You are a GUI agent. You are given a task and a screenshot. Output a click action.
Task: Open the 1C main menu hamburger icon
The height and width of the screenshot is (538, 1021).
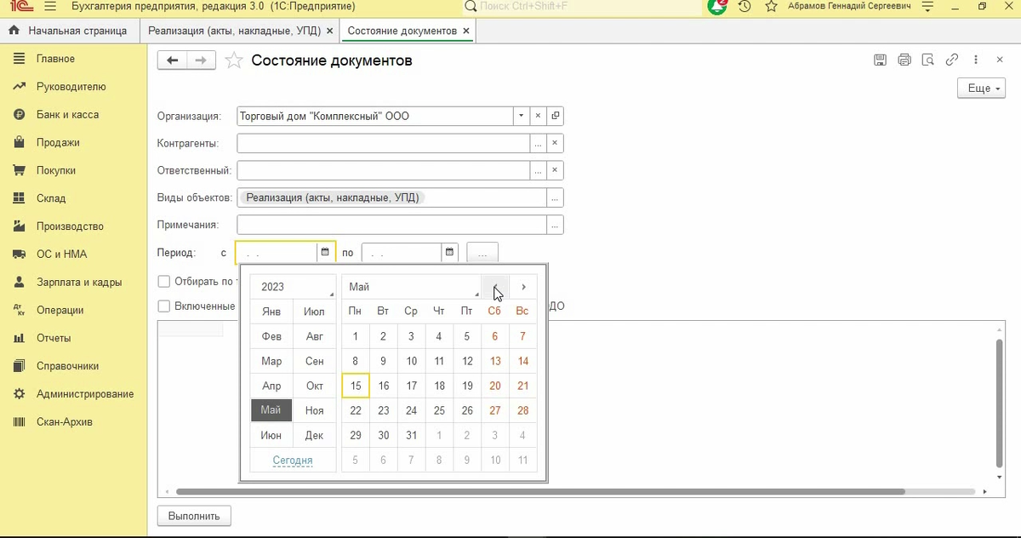tap(49, 7)
